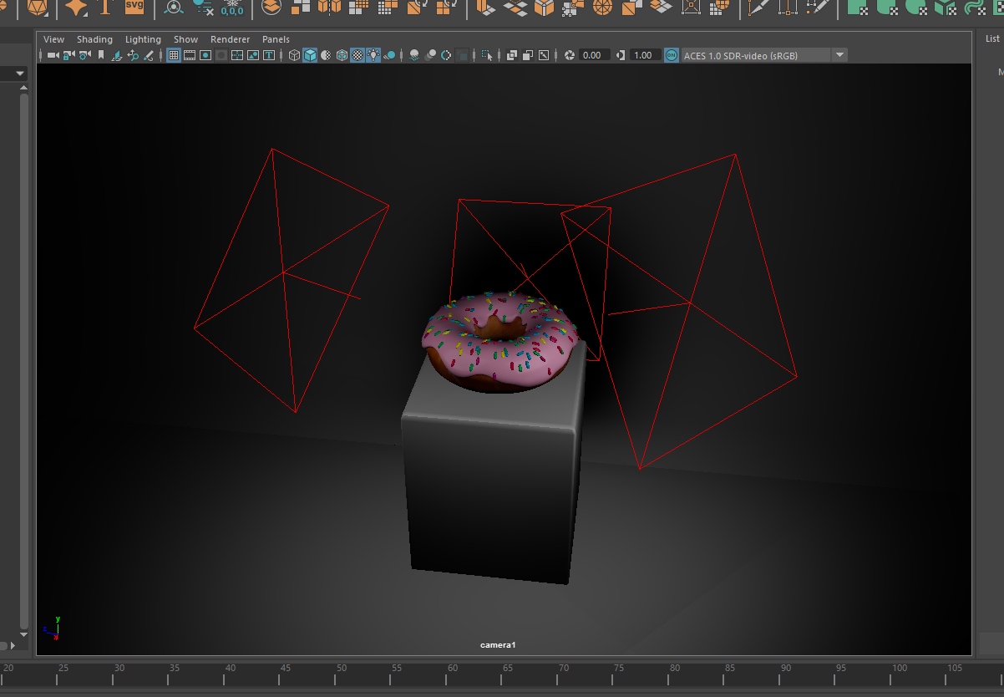Screen dimensions: 1004x697
Task: Switch to Wireframe display cube icon
Action: pos(294,55)
